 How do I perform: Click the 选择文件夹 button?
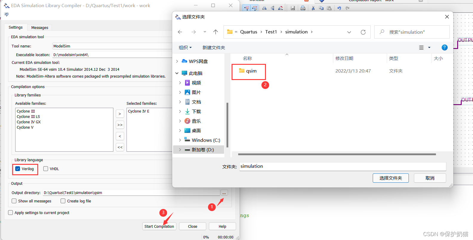391,178
